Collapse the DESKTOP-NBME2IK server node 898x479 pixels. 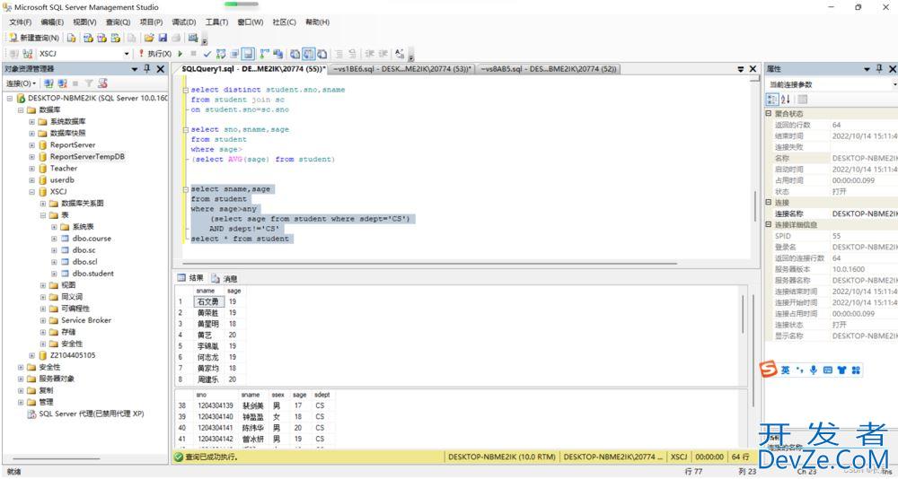[x=10, y=99]
